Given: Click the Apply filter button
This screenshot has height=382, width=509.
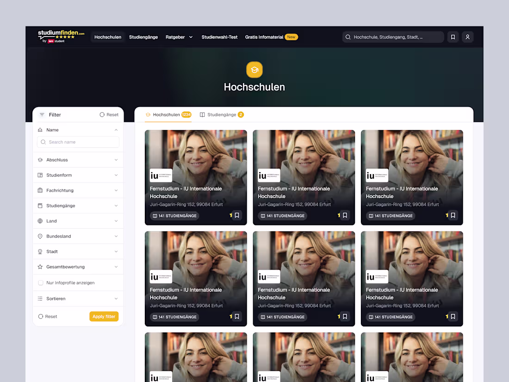Looking at the screenshot, I should click(x=104, y=316).
